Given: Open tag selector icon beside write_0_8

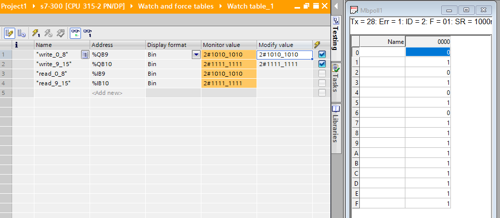Looking at the screenshot, I should coord(85,54).
